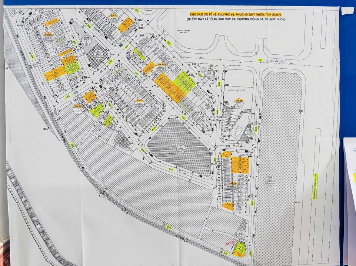Click the DLK-05 circle labeled 4.545,5

pos(160,68)
